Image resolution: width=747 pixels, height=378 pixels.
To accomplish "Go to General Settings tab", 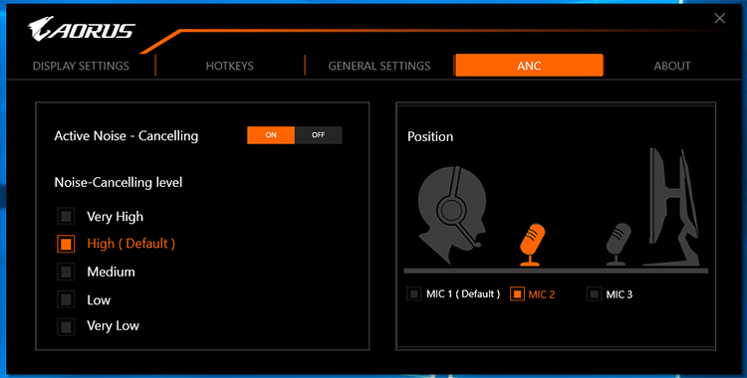I will (379, 66).
